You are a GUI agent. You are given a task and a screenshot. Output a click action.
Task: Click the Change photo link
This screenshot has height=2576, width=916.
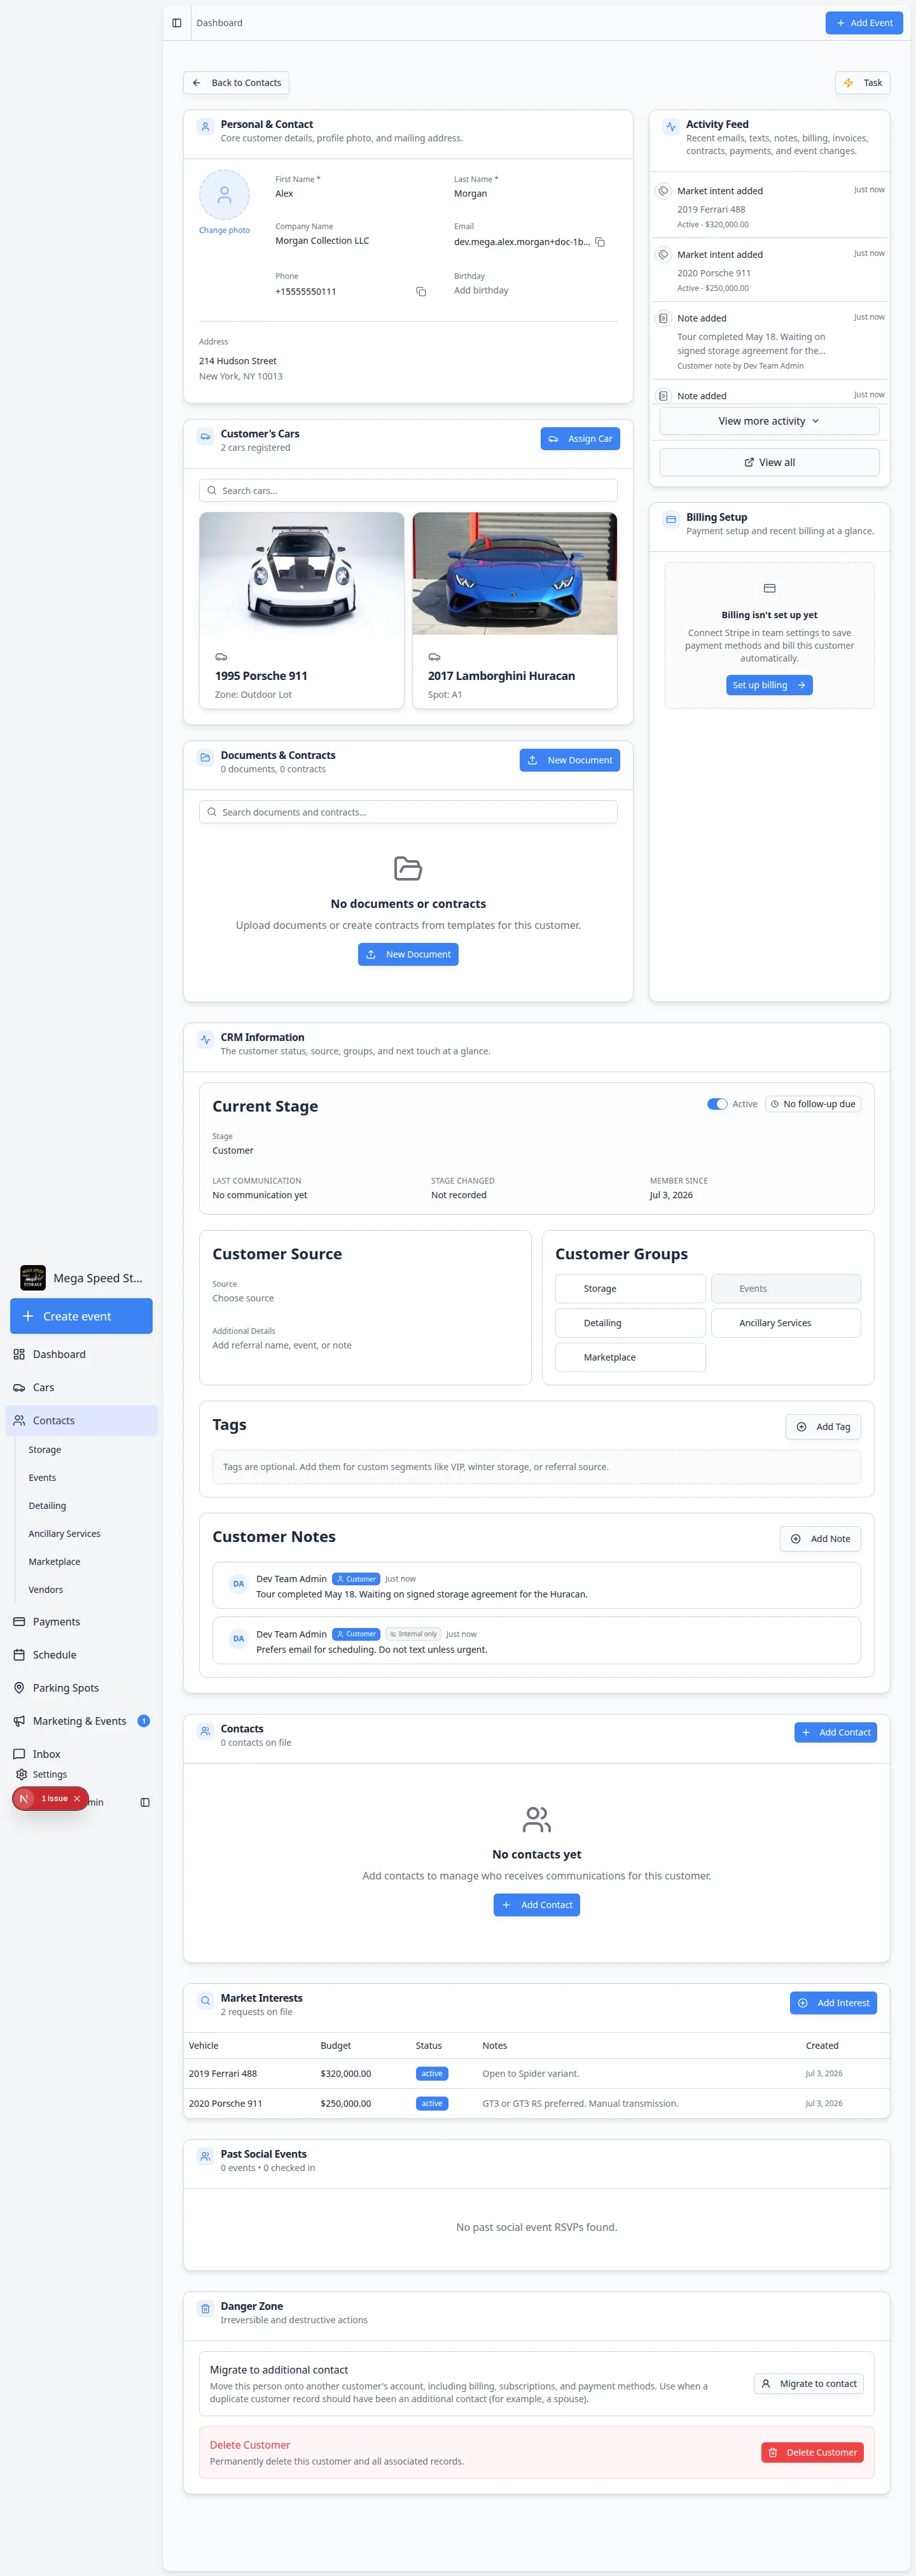225,230
